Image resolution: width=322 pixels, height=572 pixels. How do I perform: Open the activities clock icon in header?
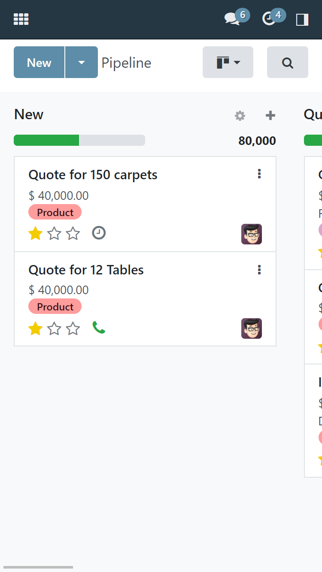(269, 19)
